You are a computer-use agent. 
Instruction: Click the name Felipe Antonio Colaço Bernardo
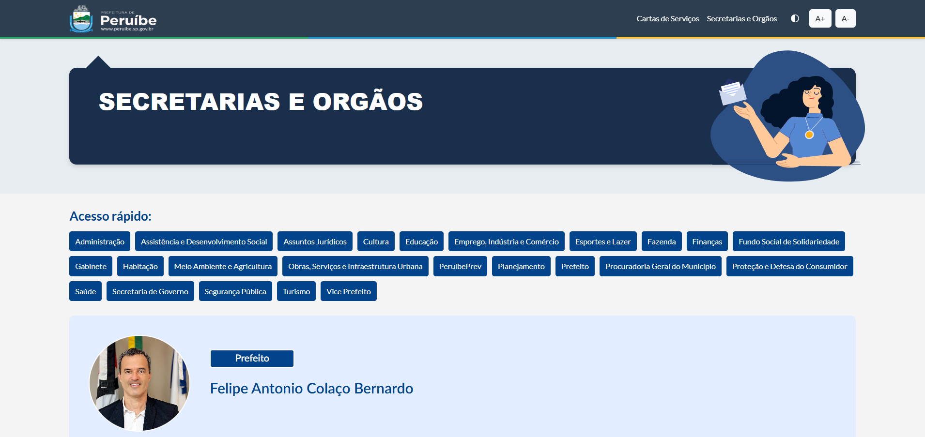point(311,389)
